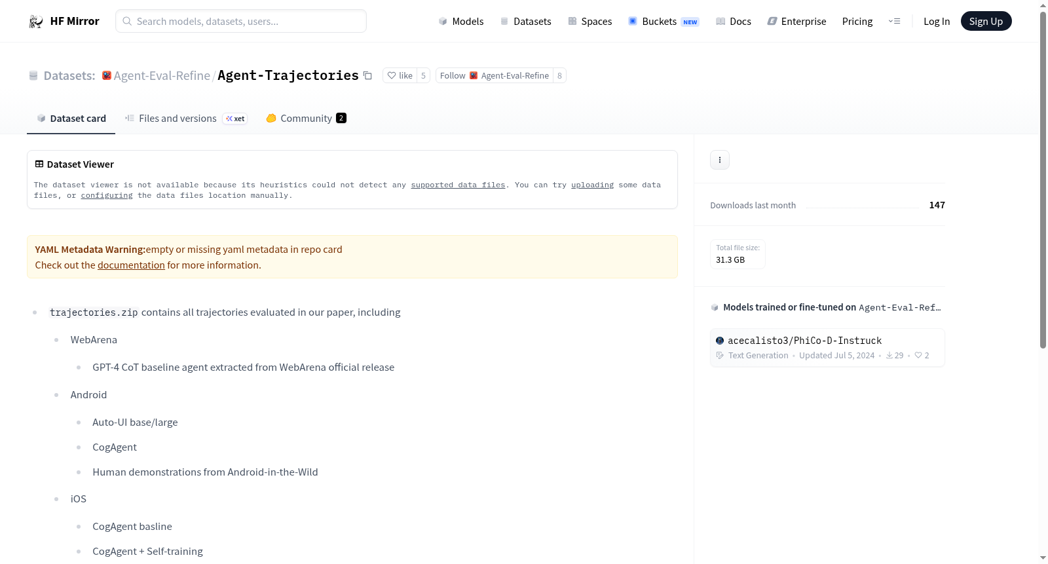The width and height of the screenshot is (1048, 564).
Task: Expand the navigation more-options menu
Action: (894, 22)
